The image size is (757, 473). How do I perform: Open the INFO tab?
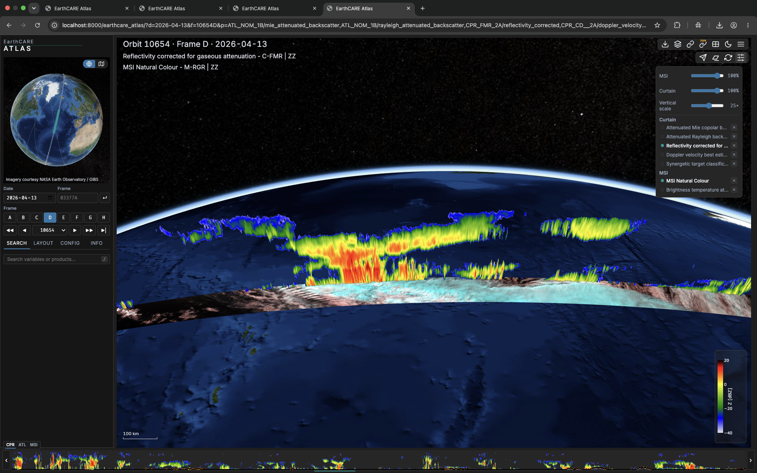[x=97, y=243]
